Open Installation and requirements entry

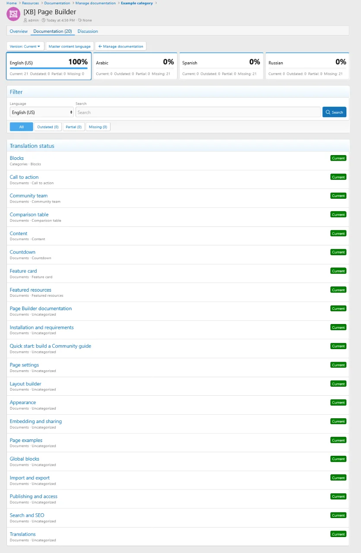pos(42,327)
